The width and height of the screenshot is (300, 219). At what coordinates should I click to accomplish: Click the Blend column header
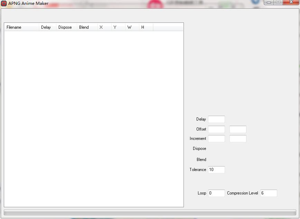click(87, 27)
